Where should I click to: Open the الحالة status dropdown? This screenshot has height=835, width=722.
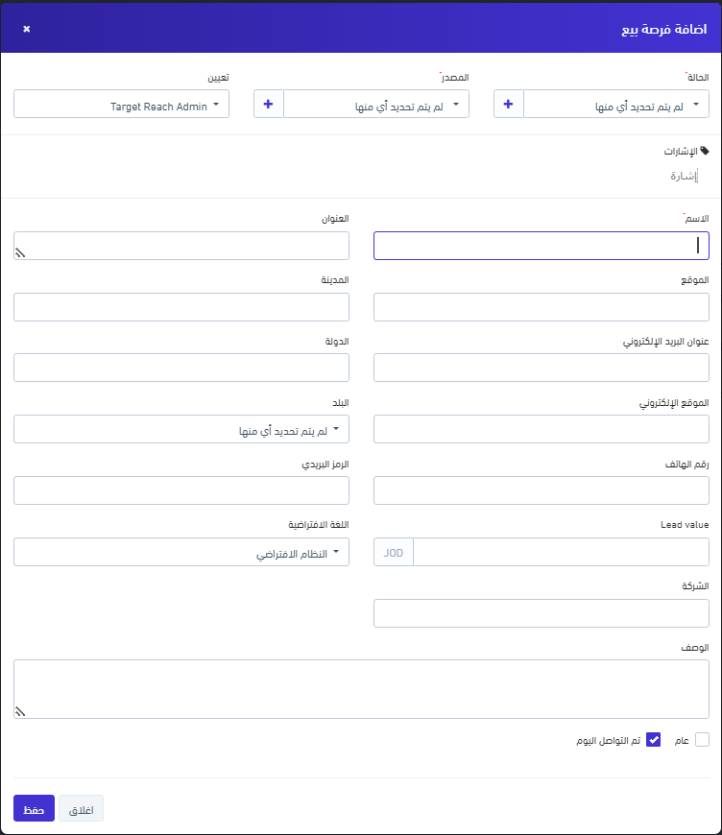(x=615, y=104)
